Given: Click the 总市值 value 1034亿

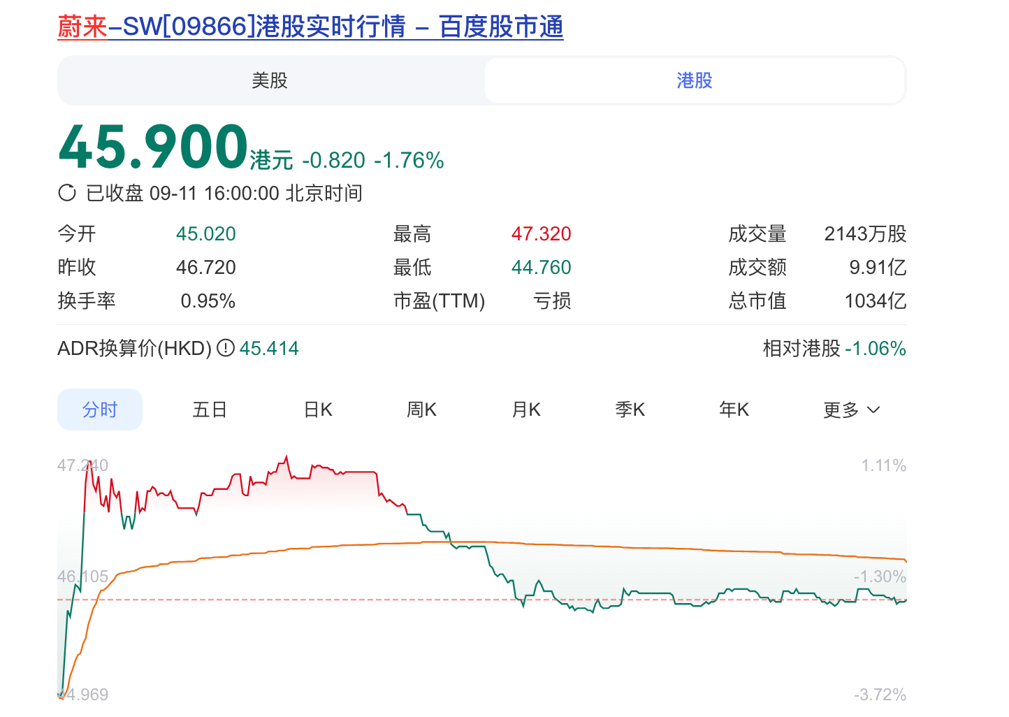Looking at the screenshot, I should (x=875, y=300).
